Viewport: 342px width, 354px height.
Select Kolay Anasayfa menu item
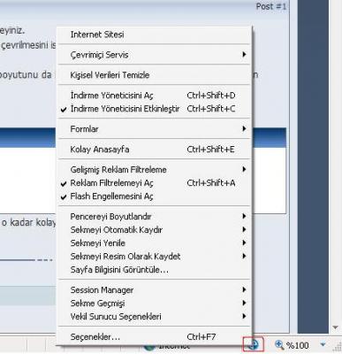[x=154, y=150]
